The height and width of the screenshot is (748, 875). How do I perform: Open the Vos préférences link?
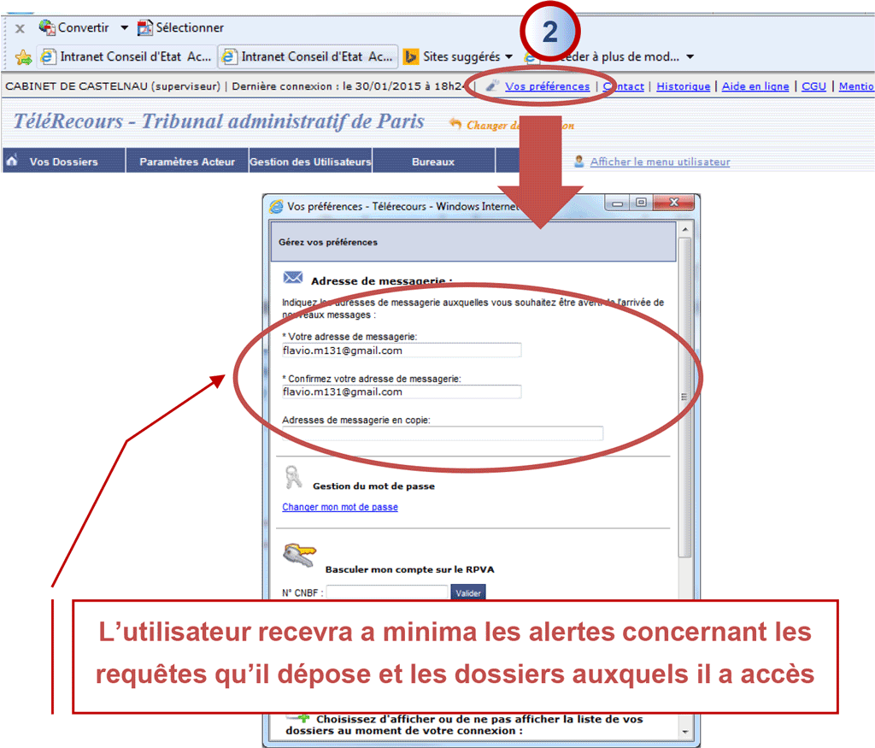click(x=548, y=86)
